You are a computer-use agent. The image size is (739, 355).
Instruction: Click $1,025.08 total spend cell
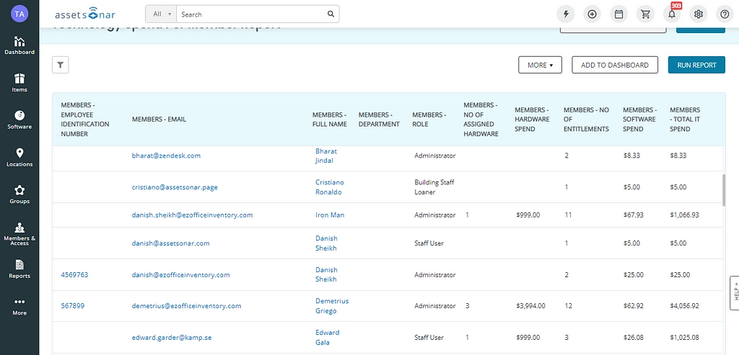point(684,337)
